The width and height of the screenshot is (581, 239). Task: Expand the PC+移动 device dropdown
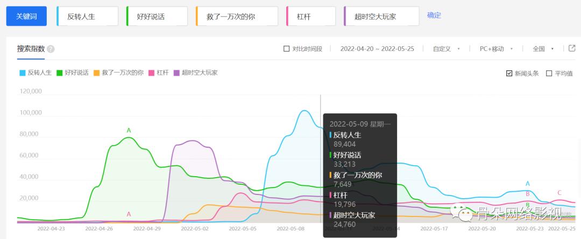point(496,49)
